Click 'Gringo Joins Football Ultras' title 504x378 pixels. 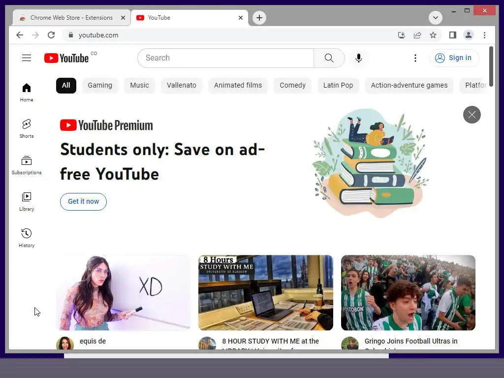411,341
